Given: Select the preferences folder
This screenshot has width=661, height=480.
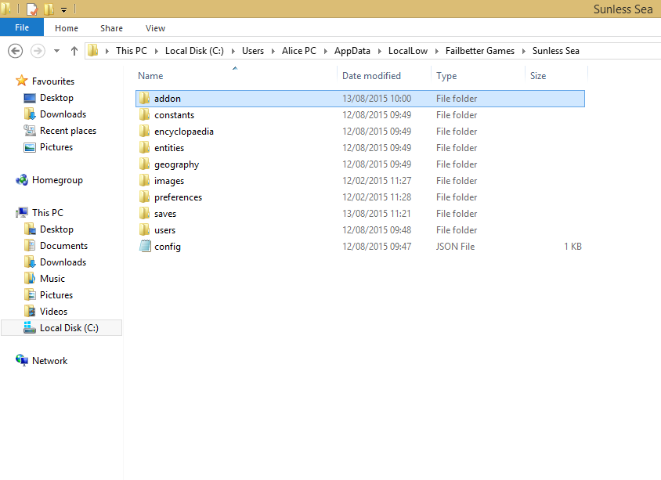Looking at the screenshot, I should pos(360,197).
